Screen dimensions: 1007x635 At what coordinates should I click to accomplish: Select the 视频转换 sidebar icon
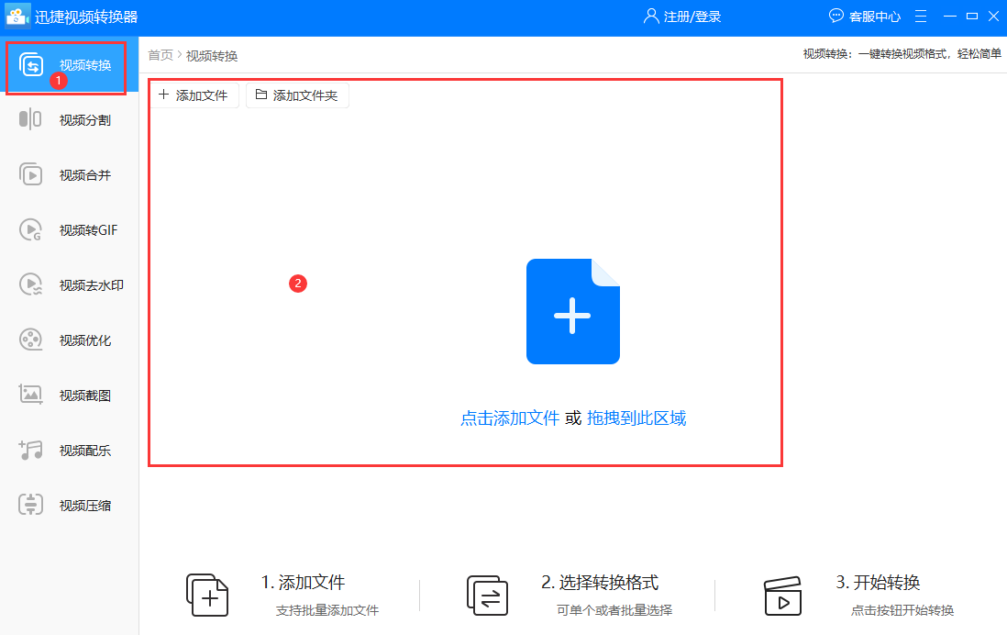click(31, 65)
